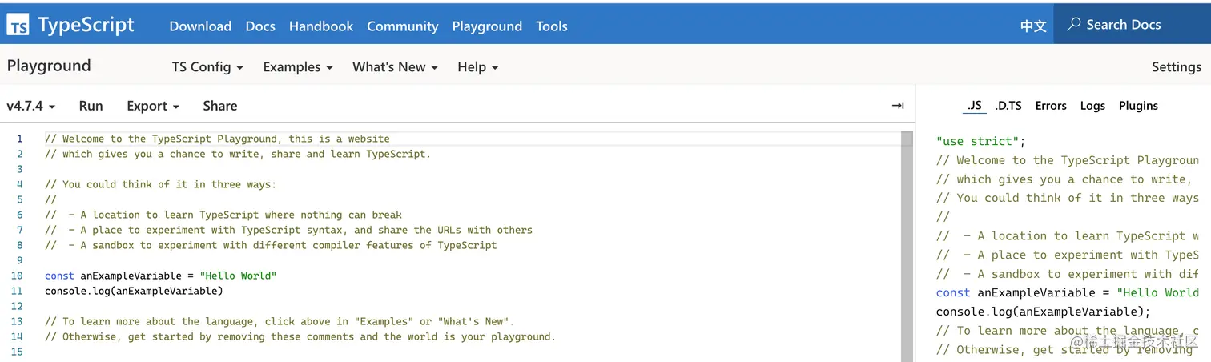Image resolution: width=1211 pixels, height=362 pixels.
Task: Expand the What's New dropdown
Action: (395, 67)
